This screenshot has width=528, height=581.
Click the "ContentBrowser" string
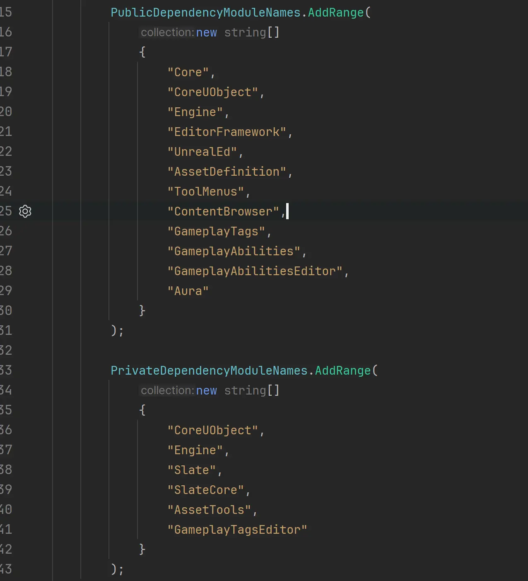(223, 211)
